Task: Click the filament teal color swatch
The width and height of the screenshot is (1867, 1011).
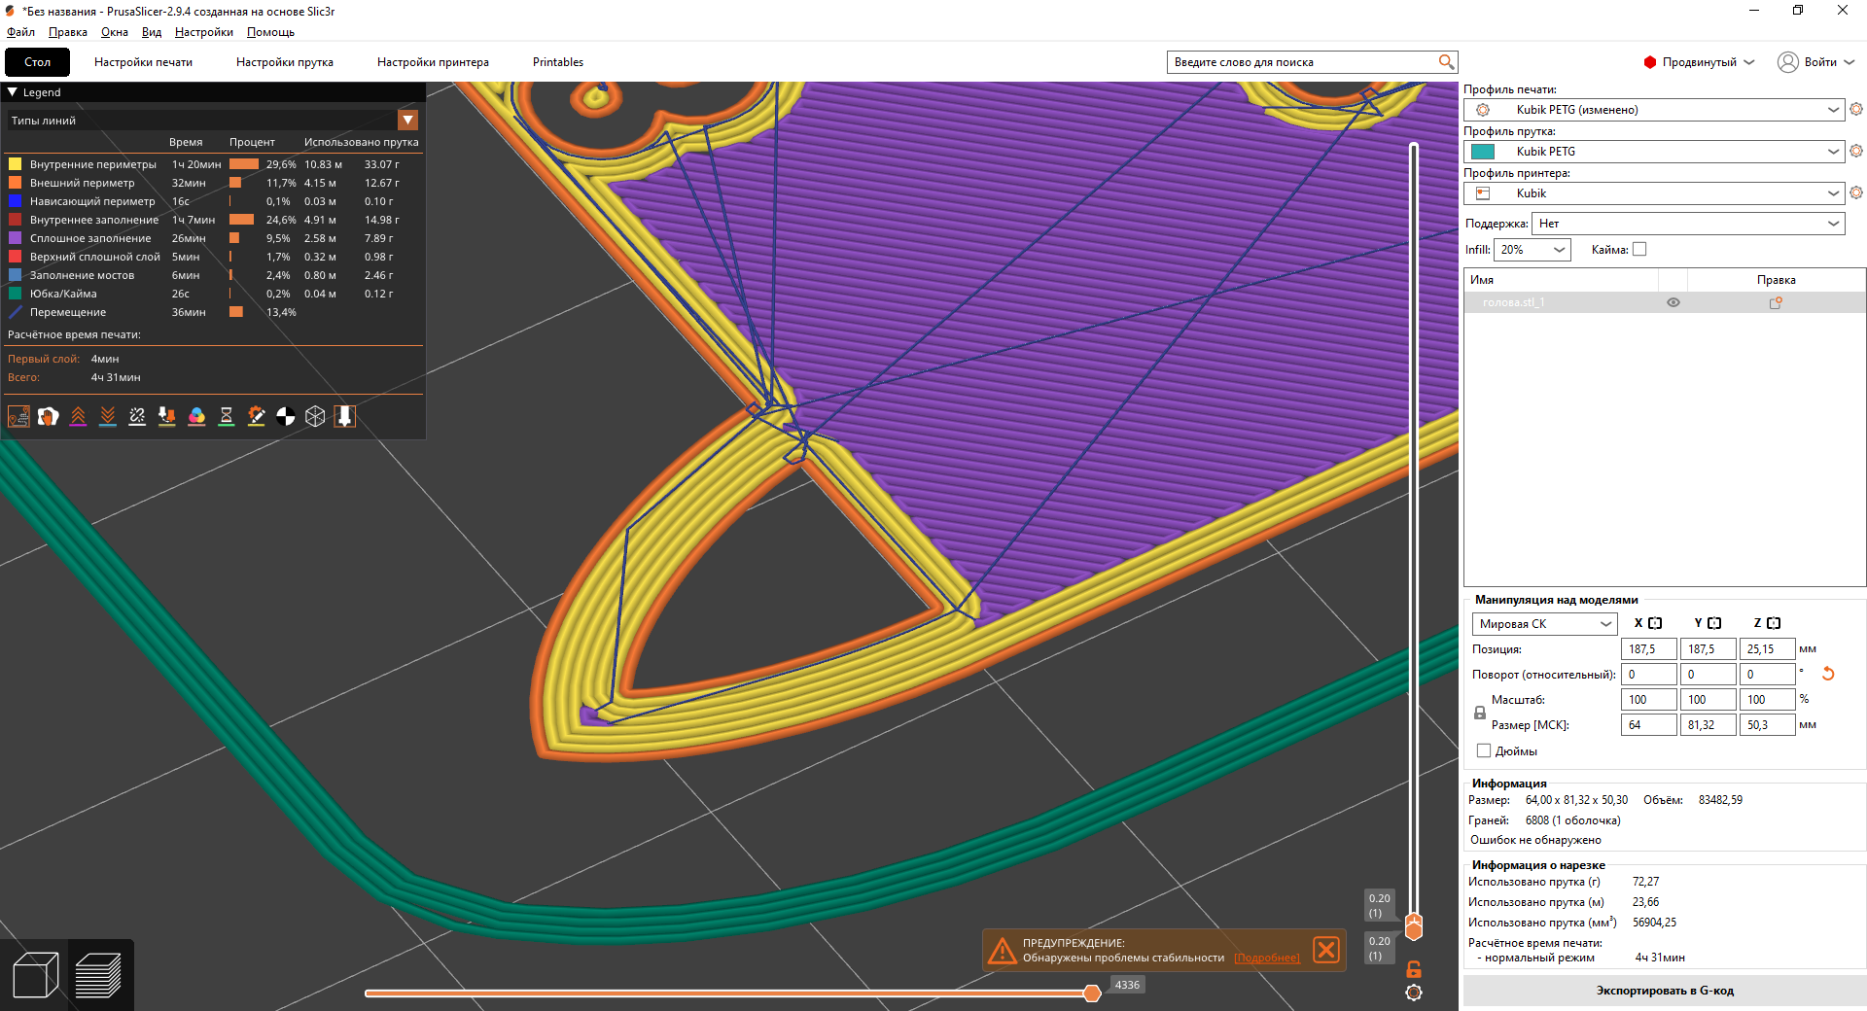Action: coord(1483,152)
